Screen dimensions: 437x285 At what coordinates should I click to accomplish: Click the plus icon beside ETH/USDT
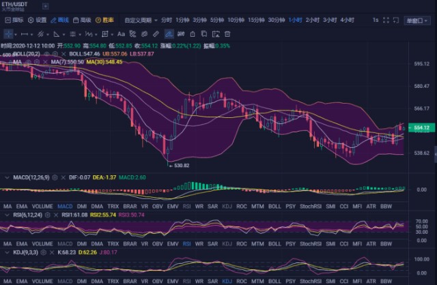click(46, 6)
